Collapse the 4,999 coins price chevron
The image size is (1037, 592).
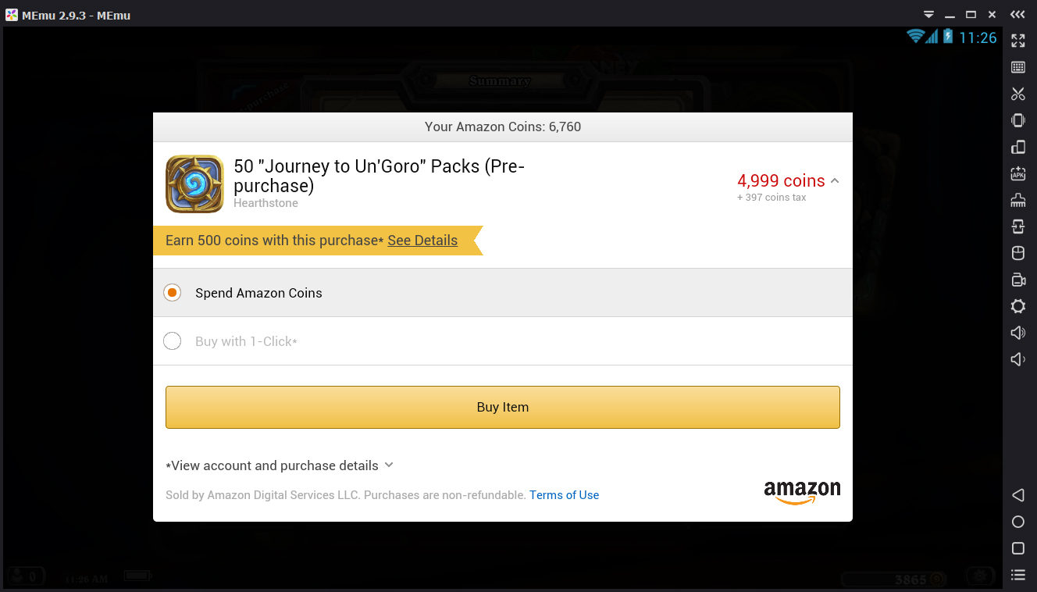pos(835,180)
